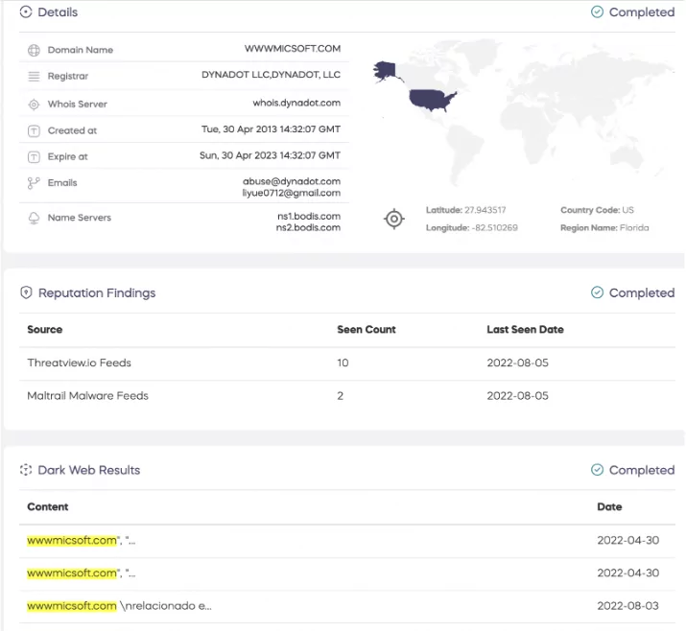The image size is (686, 631).
Task: Click the ns1.bodis.com name server
Action: [309, 216]
